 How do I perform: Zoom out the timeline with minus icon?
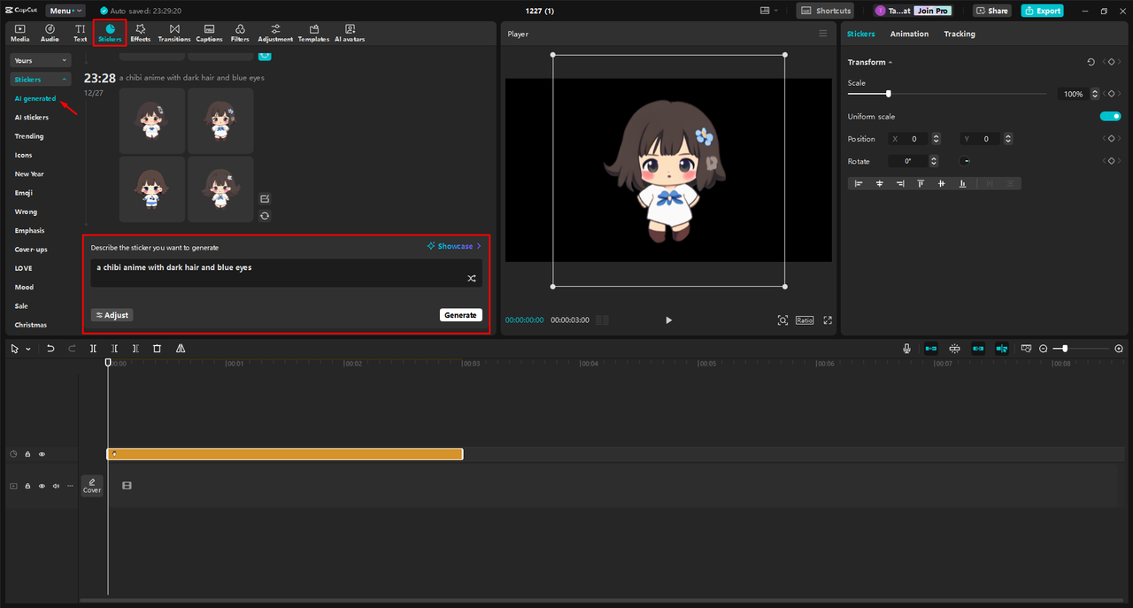click(1044, 349)
